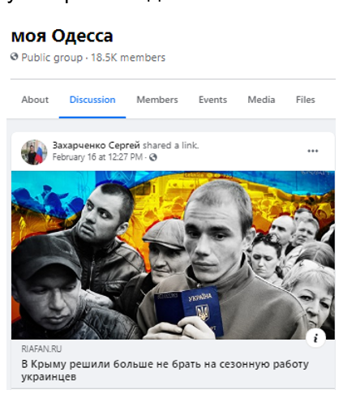Click the post audience globe icon
The height and width of the screenshot is (420, 343).
[x=153, y=157]
